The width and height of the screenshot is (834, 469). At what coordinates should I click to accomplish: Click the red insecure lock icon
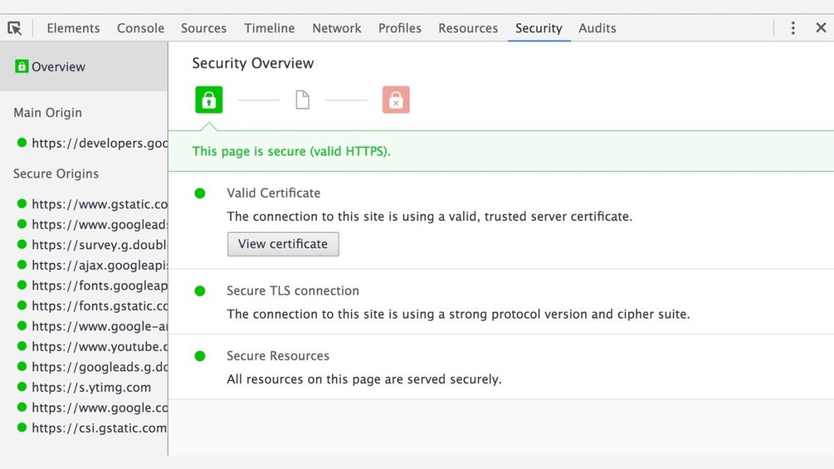[395, 100]
